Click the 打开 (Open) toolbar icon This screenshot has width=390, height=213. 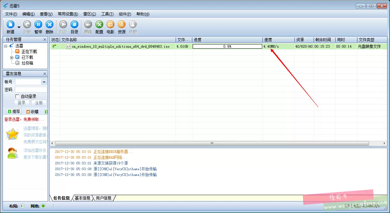click(x=63, y=24)
